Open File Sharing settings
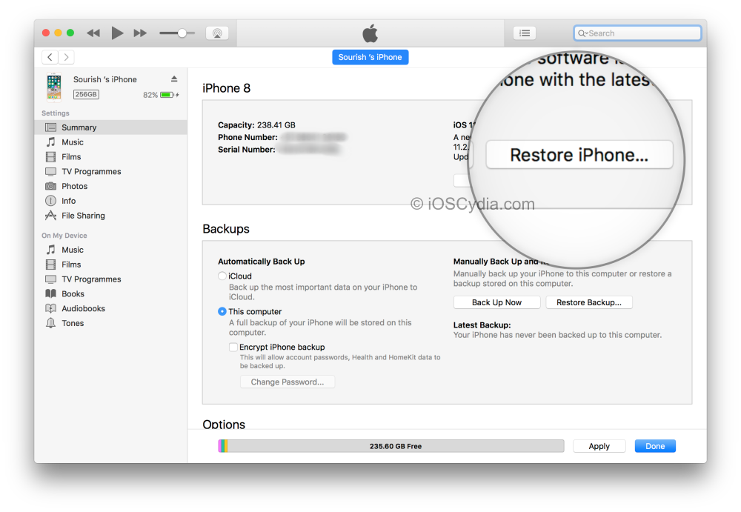Image resolution: width=741 pixels, height=512 pixels. point(111,215)
